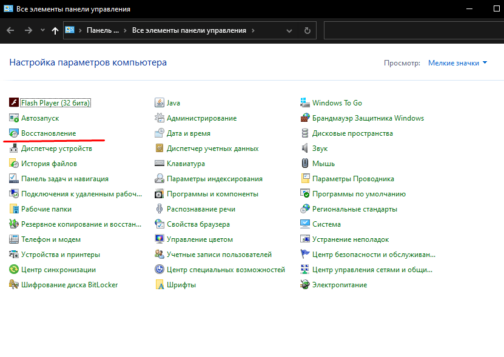Expand chevron after 'Все элементы панели управления'
The image size is (504, 357).
(x=253, y=30)
